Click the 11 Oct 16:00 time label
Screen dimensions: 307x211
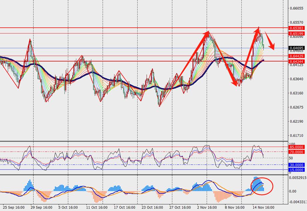coord(97,207)
